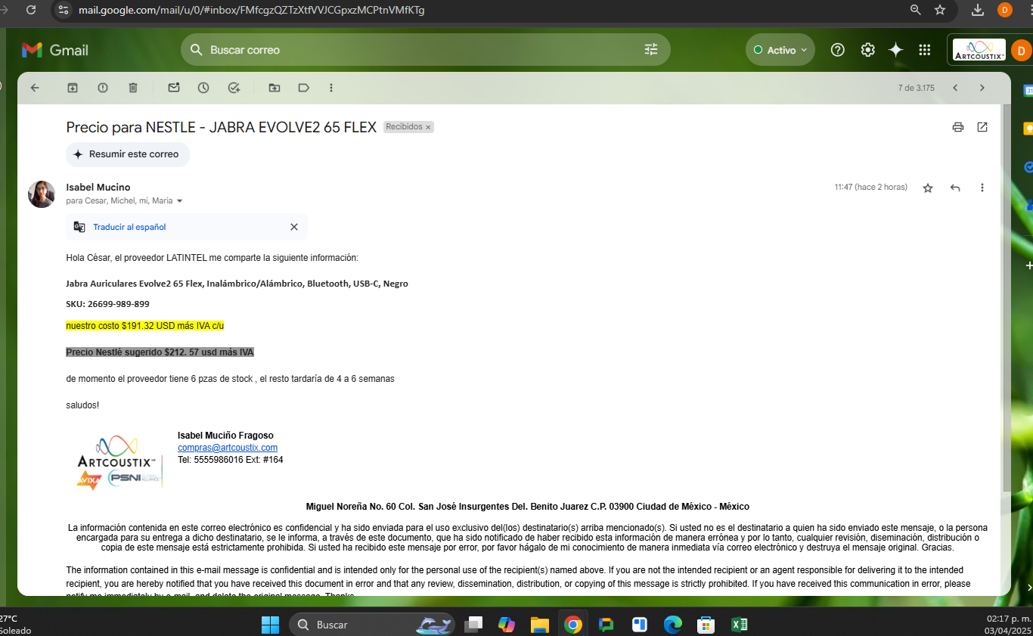Go back to the inbox list
This screenshot has height=636, width=1033.
tap(35, 88)
